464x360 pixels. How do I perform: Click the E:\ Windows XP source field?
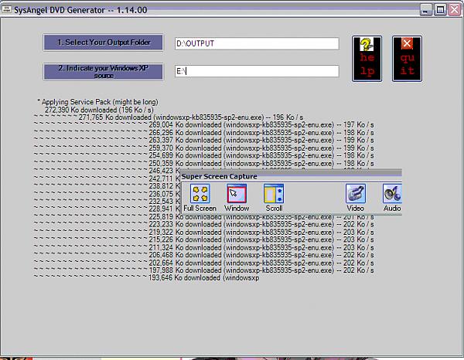click(x=257, y=71)
